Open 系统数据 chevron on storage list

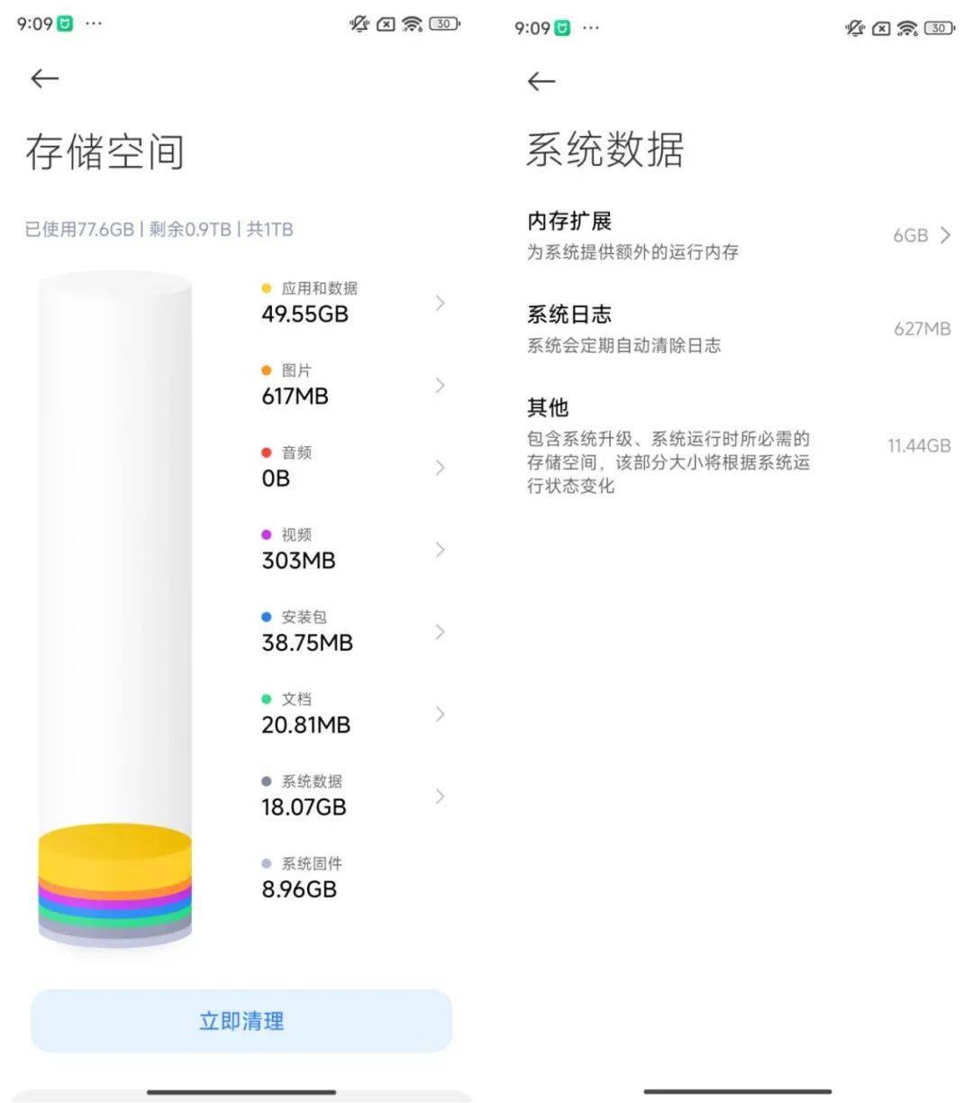tap(440, 797)
